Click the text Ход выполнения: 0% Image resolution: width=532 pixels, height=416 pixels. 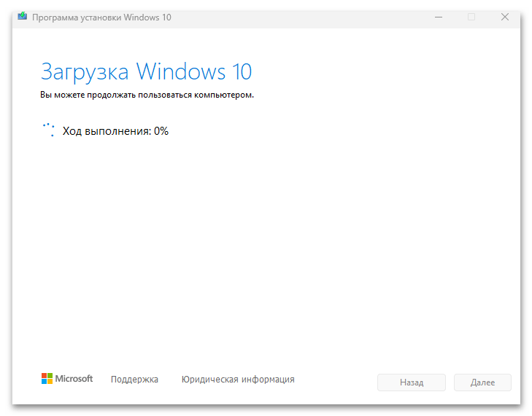click(115, 131)
